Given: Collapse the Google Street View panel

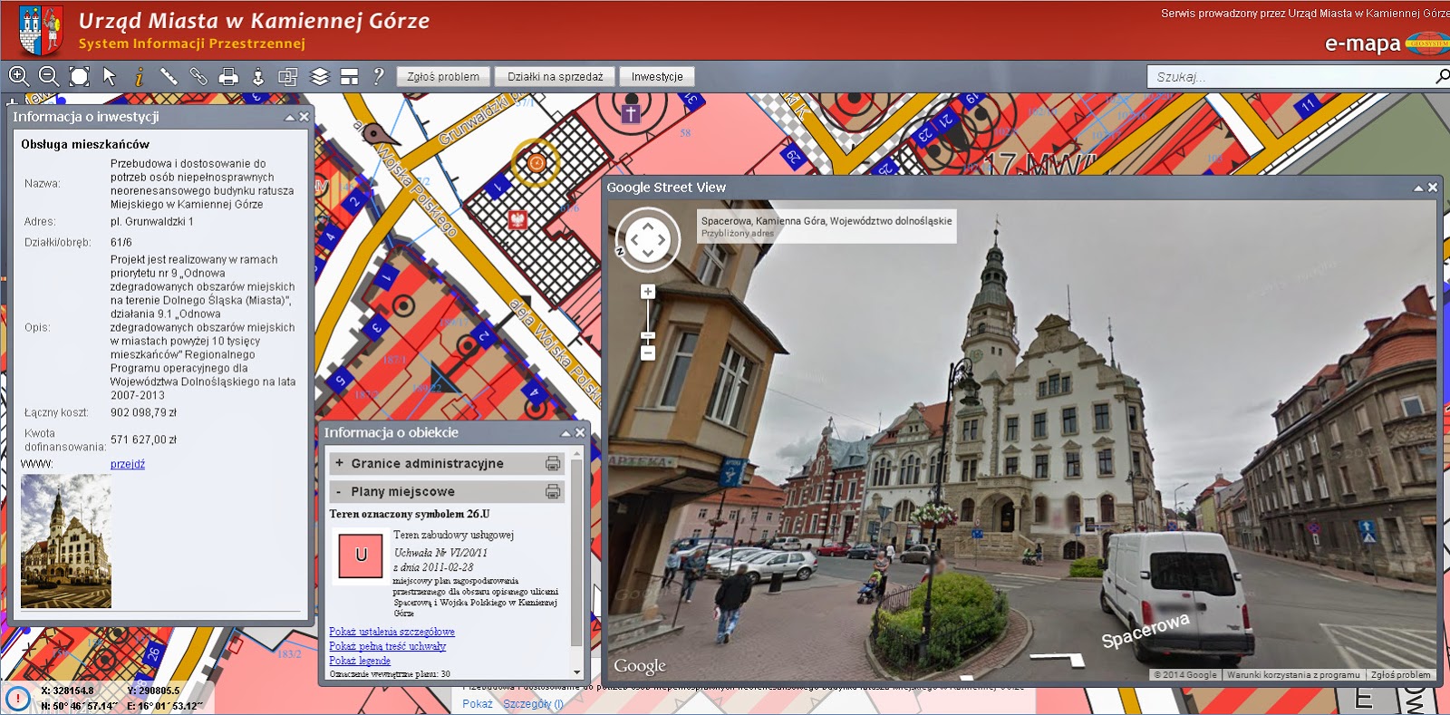Looking at the screenshot, I should pyautogui.click(x=1418, y=188).
